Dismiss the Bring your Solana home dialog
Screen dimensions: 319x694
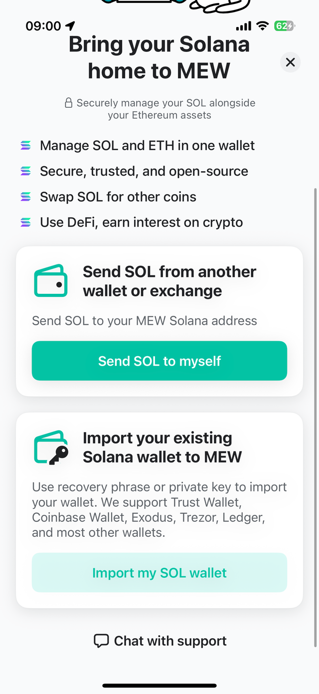290,62
